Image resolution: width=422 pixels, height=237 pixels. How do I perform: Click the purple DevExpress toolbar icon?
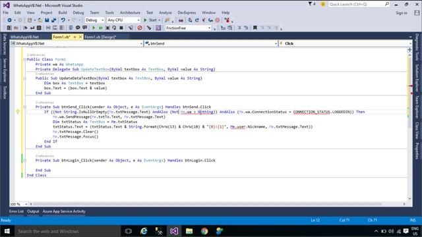(x=158, y=28)
